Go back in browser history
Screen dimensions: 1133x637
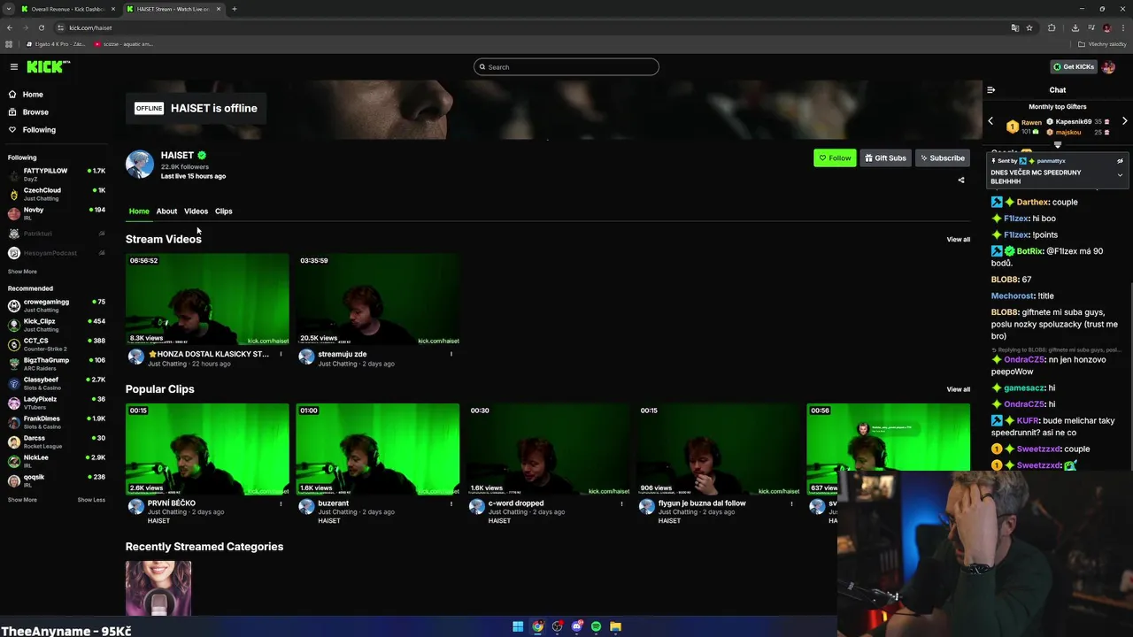[x=10, y=27]
